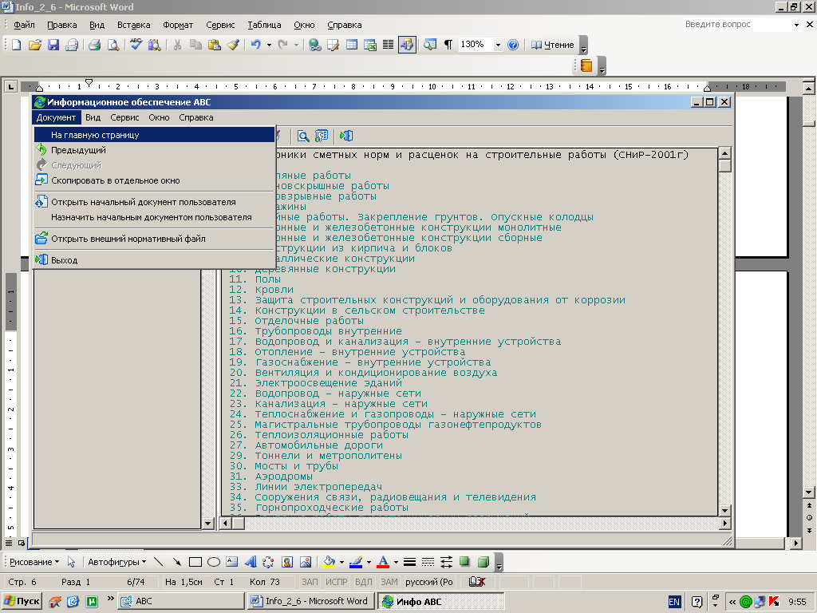
Task: Choose 'Выход' in the Документ menu
Action: [154, 260]
